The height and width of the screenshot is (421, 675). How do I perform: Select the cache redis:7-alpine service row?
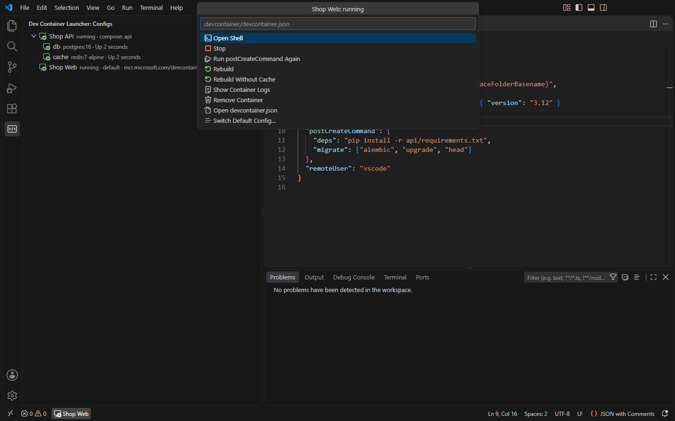142,57
